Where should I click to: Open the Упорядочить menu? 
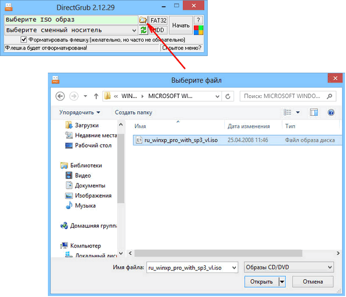point(80,112)
